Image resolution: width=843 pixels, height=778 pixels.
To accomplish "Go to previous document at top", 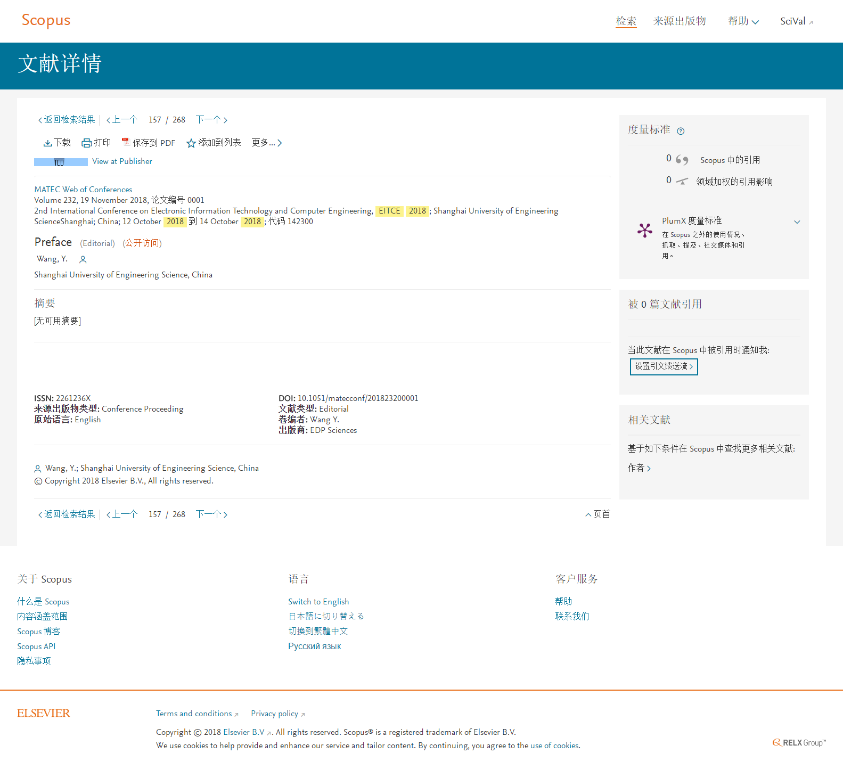I will (122, 120).
